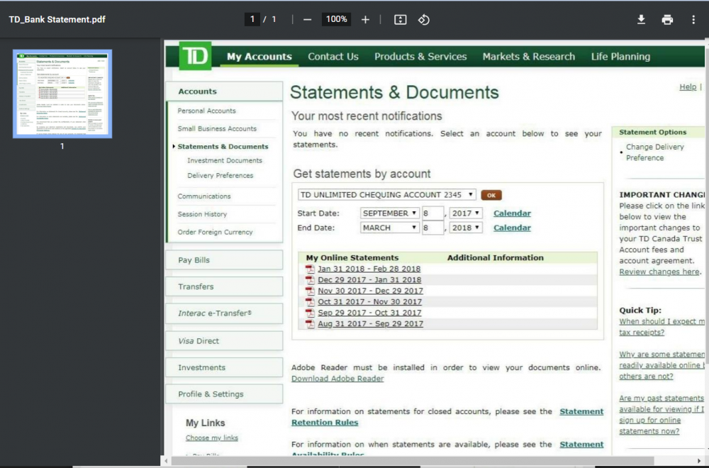This screenshot has height=468, width=709.
Task: Open the account selection dropdown
Action: tap(386, 195)
